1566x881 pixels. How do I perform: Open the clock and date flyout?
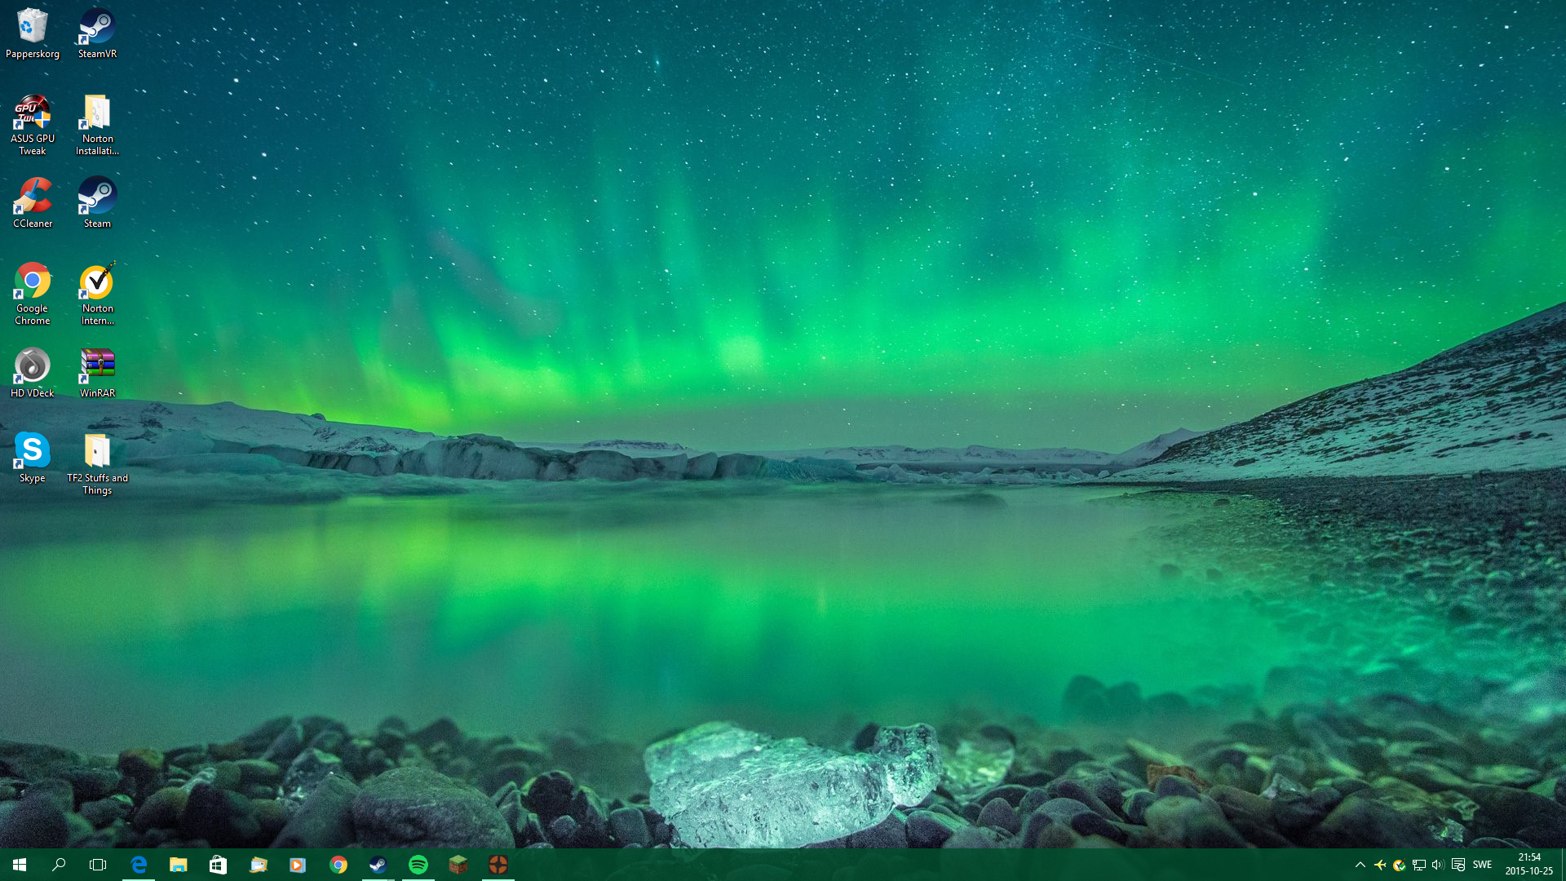pos(1528,865)
